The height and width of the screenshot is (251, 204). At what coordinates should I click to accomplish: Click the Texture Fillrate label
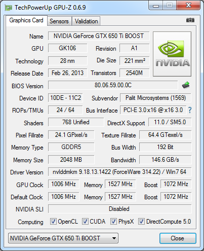click(x=118, y=135)
